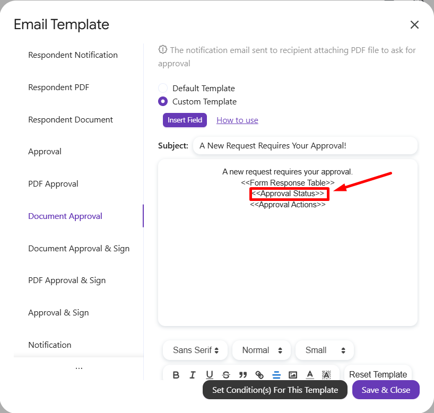Insert an image into the template

click(x=293, y=375)
